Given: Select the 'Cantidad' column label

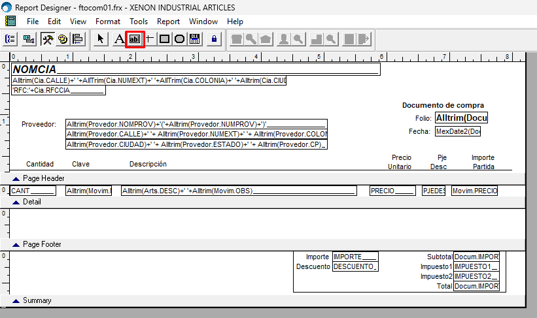Looking at the screenshot, I should 40,164.
